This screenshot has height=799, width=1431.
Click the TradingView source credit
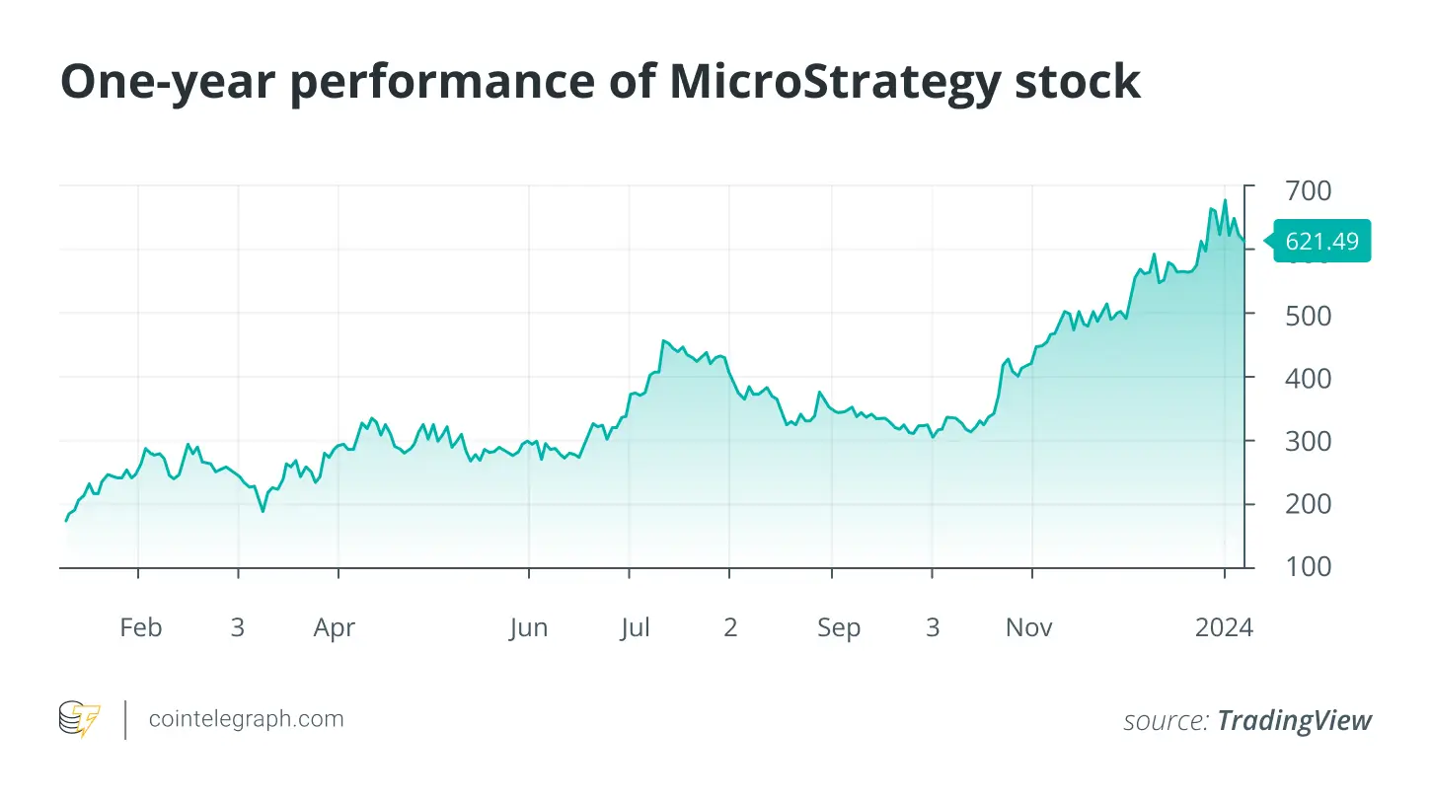coord(1294,721)
